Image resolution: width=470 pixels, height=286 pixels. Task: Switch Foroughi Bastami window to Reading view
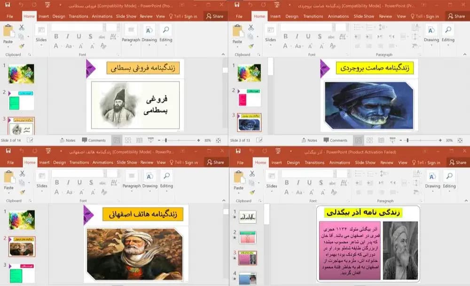coord(140,140)
